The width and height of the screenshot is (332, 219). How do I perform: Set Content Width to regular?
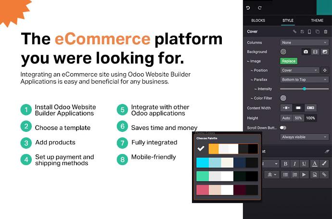pyautogui.click(x=298, y=108)
